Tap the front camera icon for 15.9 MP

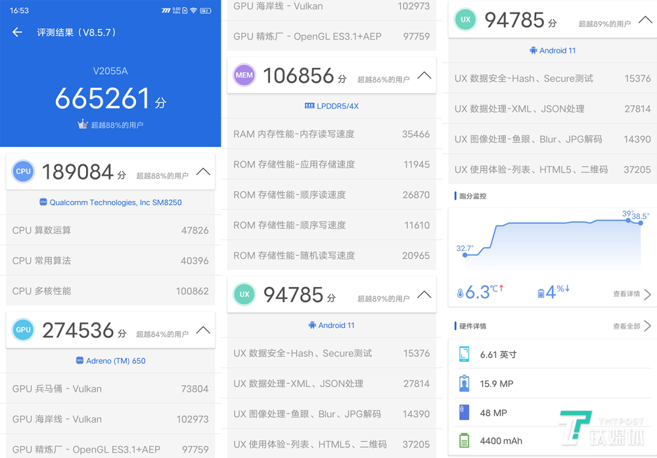(464, 383)
